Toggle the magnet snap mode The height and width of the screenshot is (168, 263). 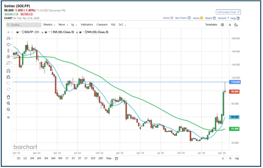(8, 71)
